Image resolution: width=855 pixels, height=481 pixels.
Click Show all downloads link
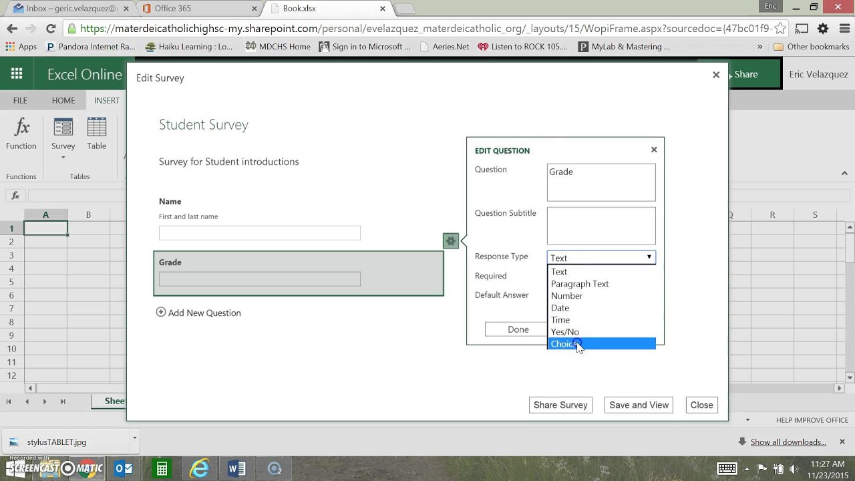788,442
